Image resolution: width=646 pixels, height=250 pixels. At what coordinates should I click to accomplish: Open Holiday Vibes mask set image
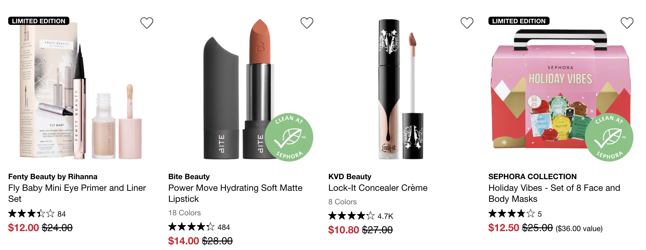[x=561, y=91]
